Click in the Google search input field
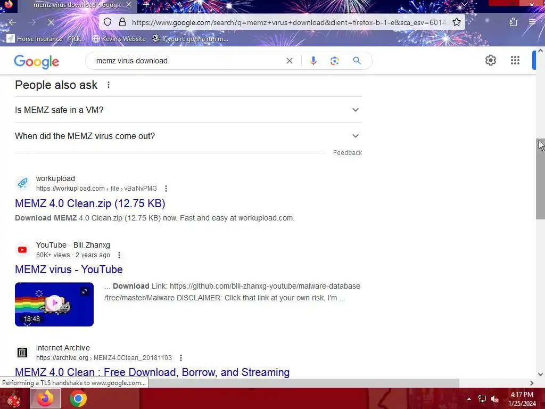Image resolution: width=545 pixels, height=409 pixels. coord(188,61)
